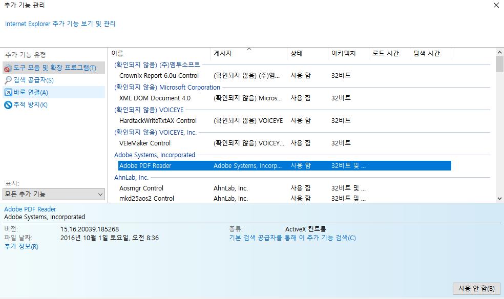Click the tracking protection (추적 방지) icon
The image size is (504, 299).
coord(8,104)
